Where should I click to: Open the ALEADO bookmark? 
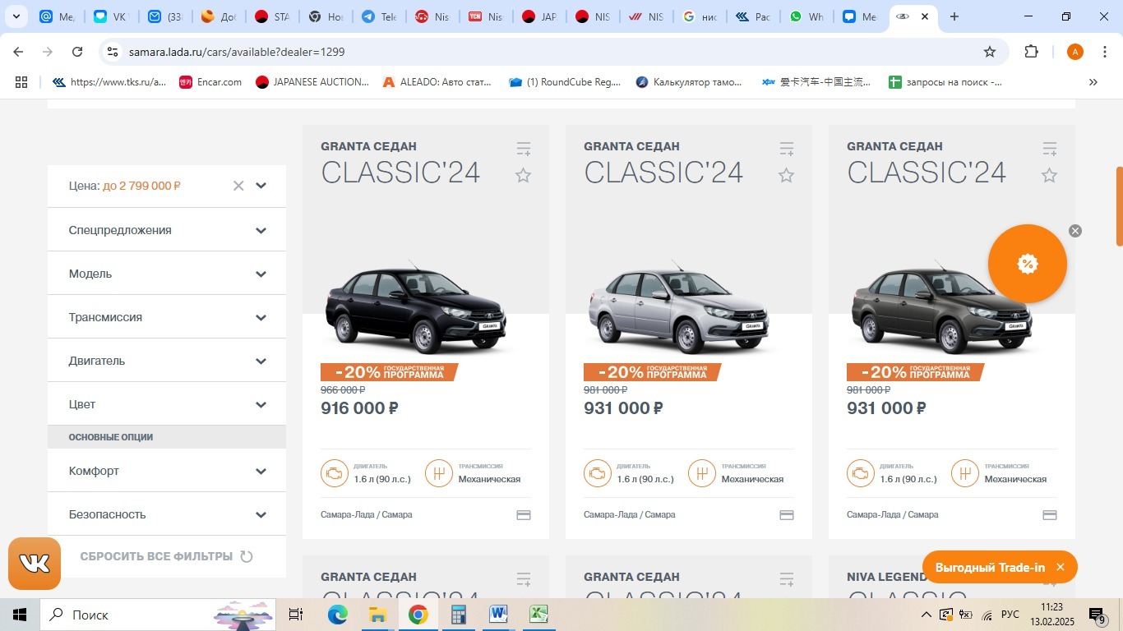pos(437,82)
